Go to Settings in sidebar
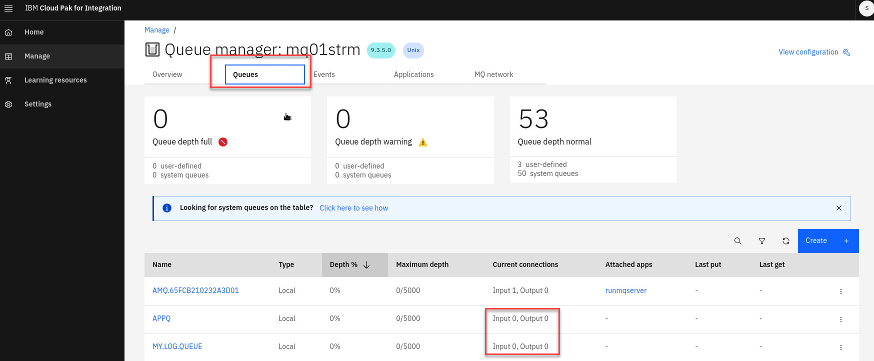 pyautogui.click(x=38, y=104)
